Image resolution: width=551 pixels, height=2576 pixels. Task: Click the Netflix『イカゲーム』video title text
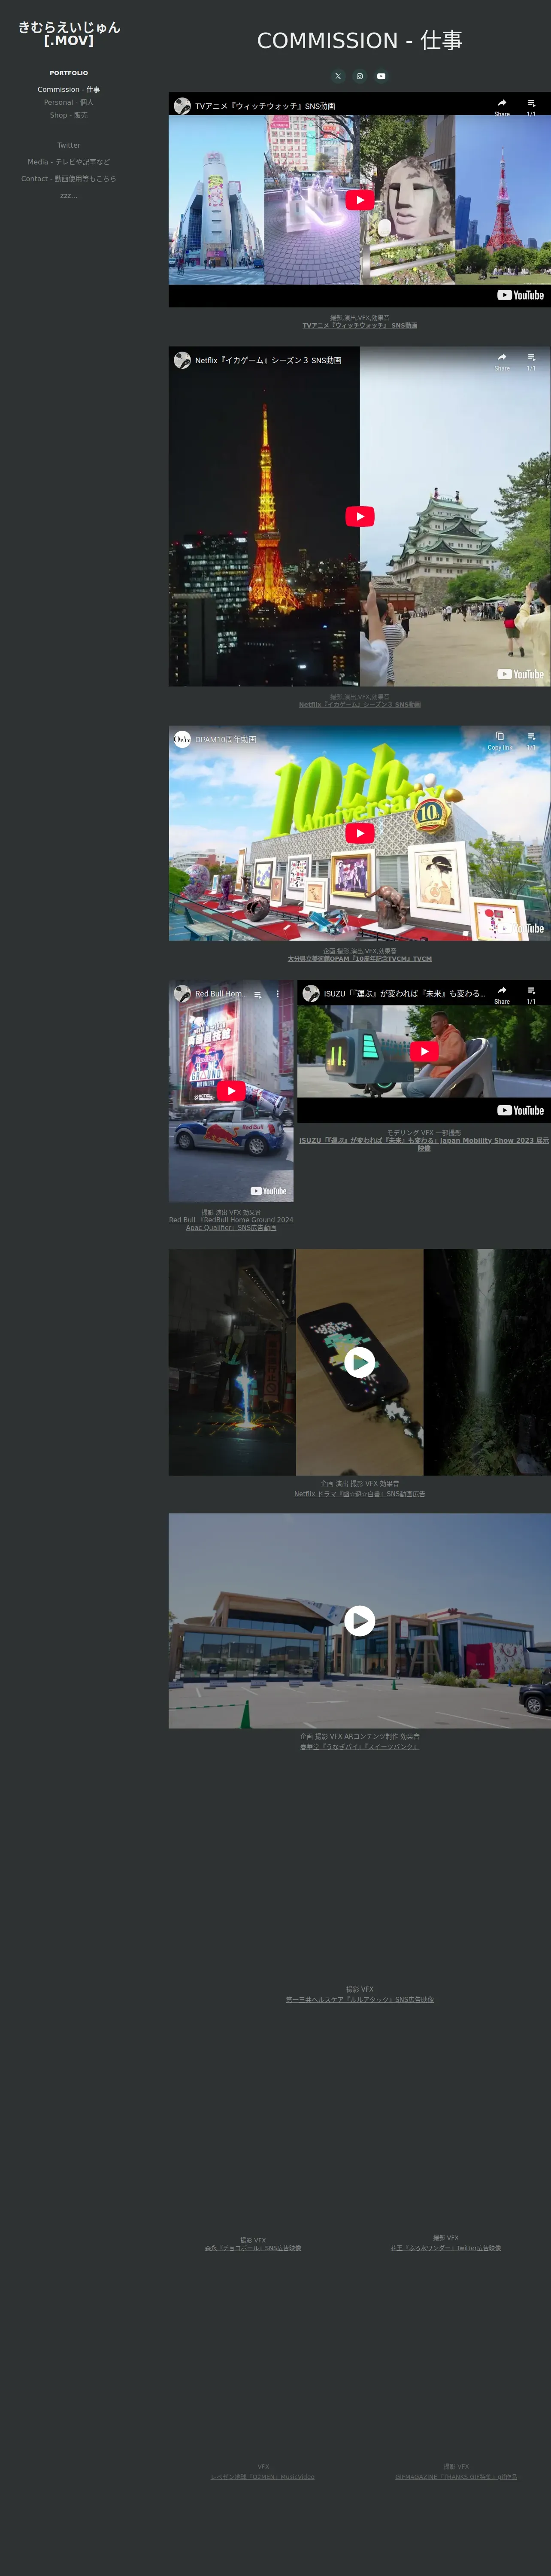click(268, 360)
